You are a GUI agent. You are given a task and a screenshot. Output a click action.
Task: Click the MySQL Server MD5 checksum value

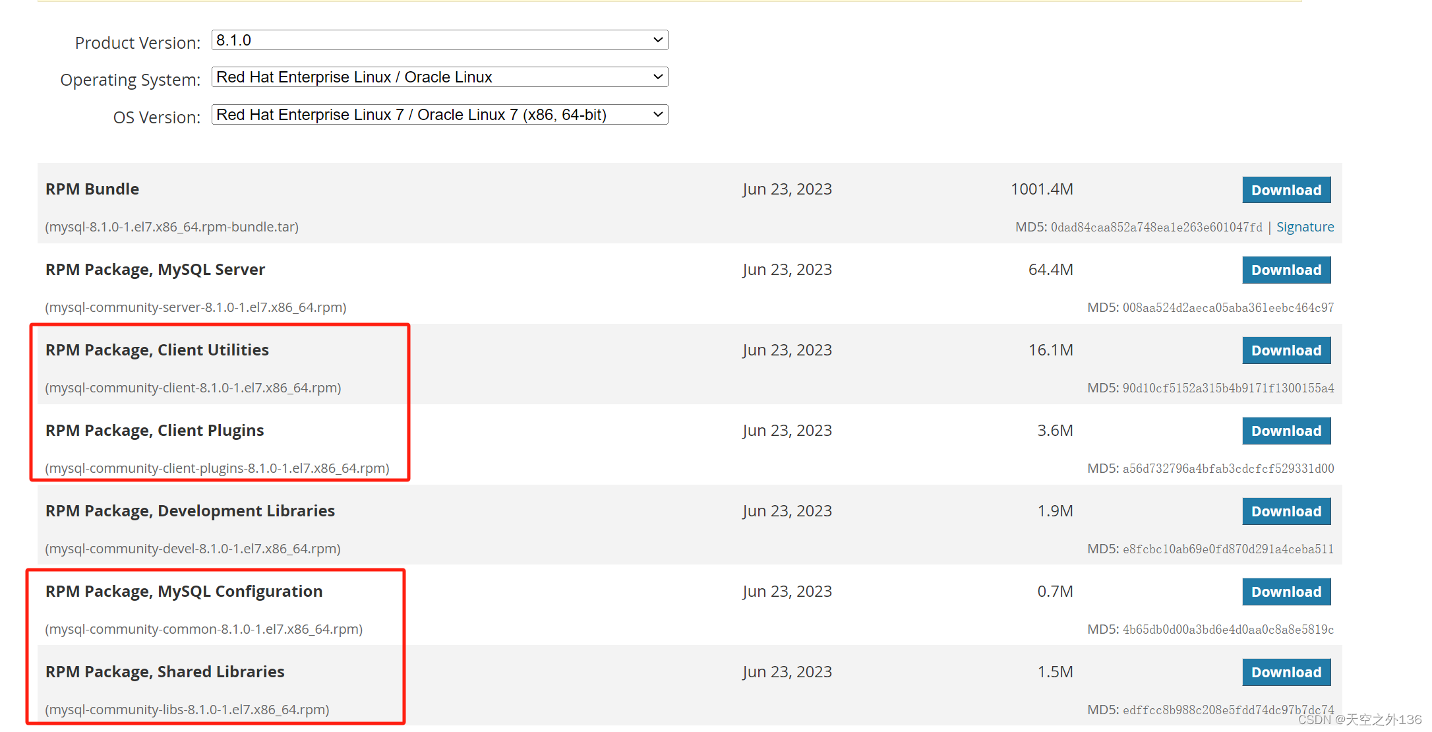point(1228,308)
